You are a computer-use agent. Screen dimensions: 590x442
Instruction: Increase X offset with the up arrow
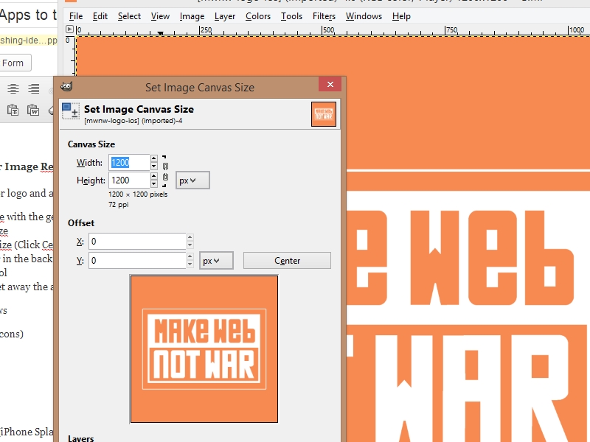190,237
